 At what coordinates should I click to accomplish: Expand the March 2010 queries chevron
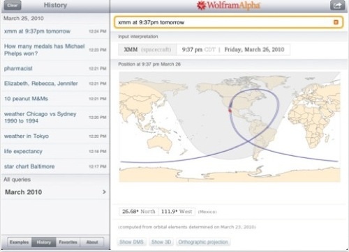[104, 192]
